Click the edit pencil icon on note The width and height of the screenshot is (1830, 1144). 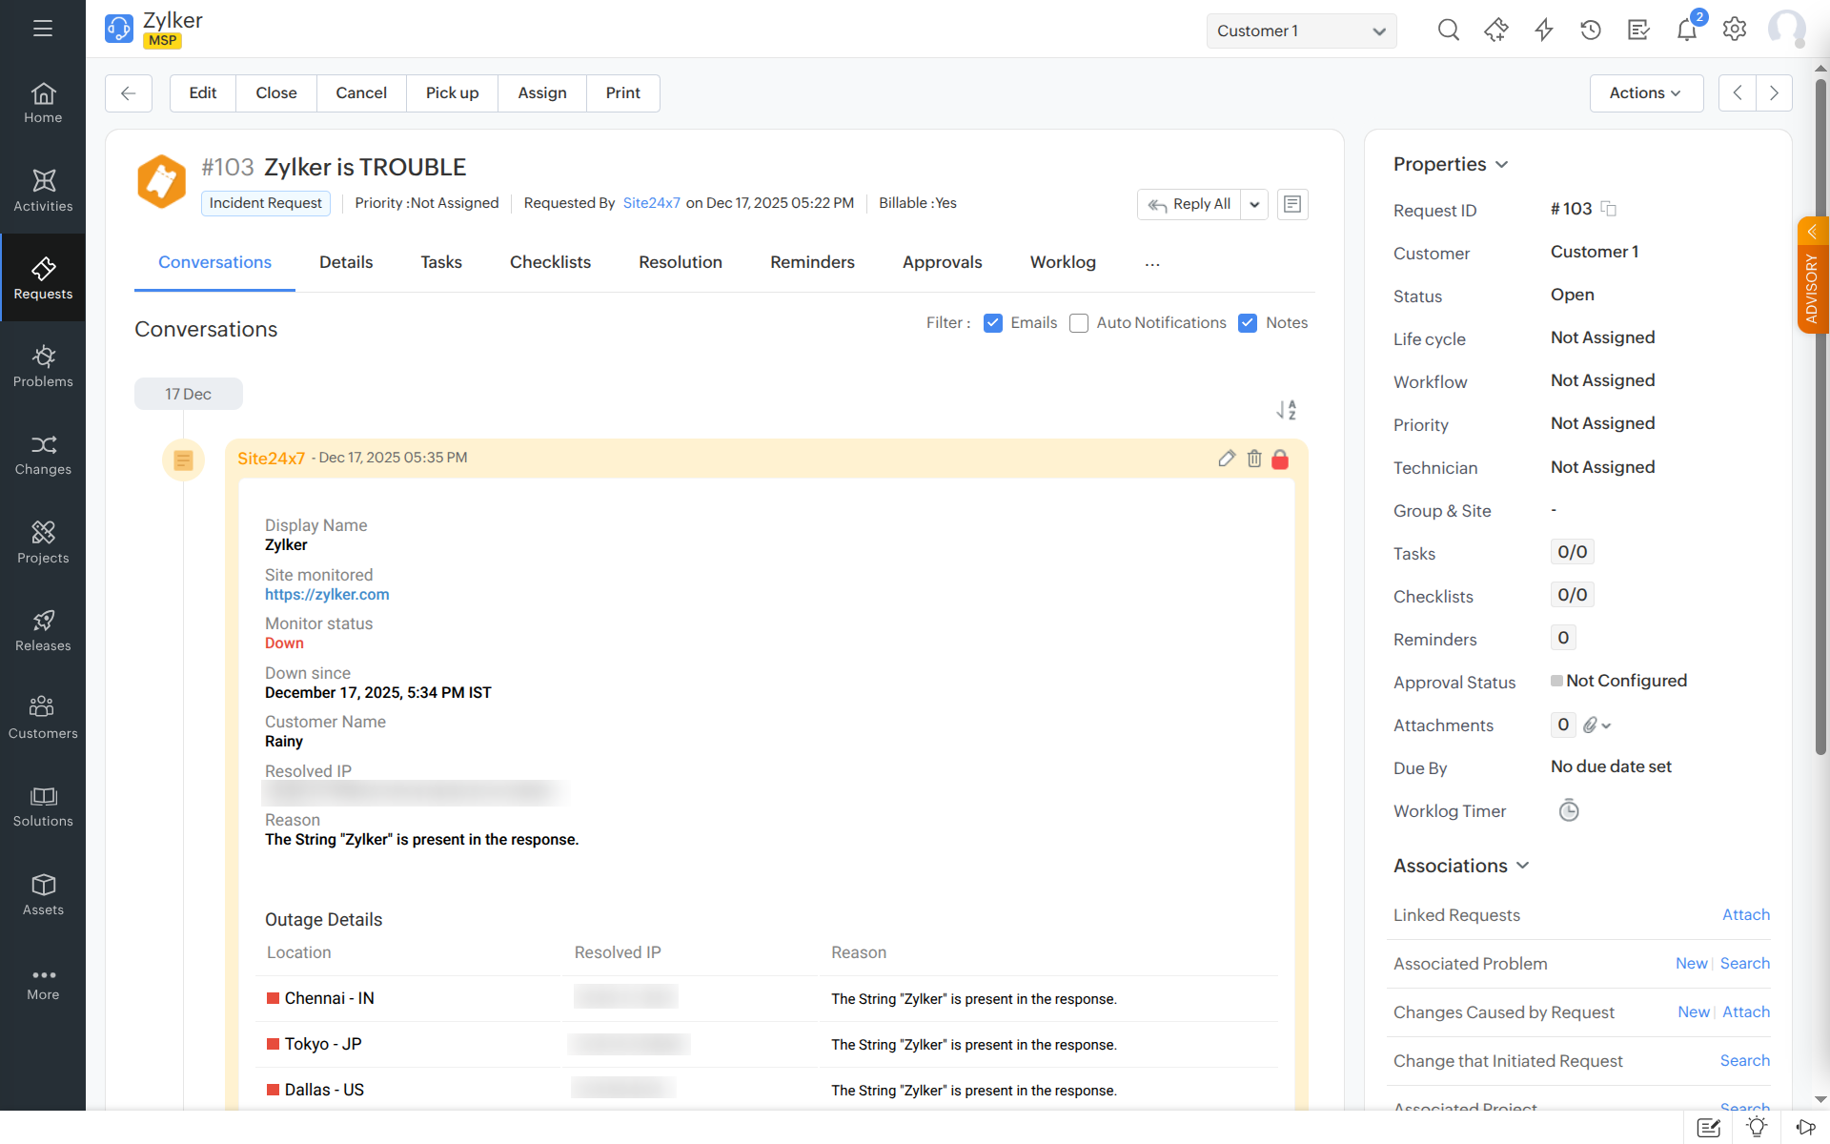tap(1227, 459)
